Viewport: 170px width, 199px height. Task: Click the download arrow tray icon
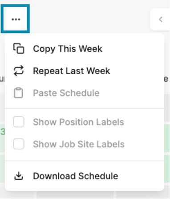coord(19,176)
